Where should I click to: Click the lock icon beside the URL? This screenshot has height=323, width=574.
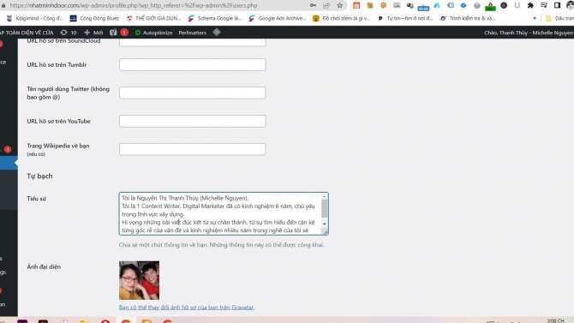(x=3, y=5)
